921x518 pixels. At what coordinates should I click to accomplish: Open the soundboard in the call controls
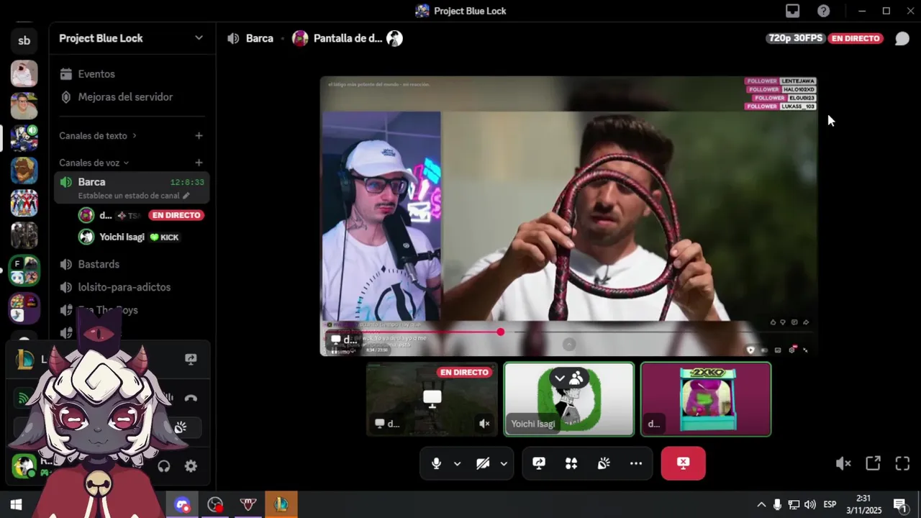(604, 463)
